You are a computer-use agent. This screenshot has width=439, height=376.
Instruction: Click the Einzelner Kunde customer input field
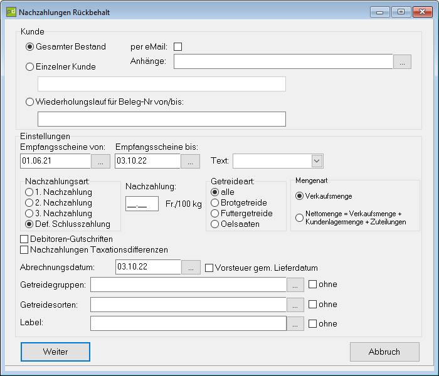click(162, 84)
